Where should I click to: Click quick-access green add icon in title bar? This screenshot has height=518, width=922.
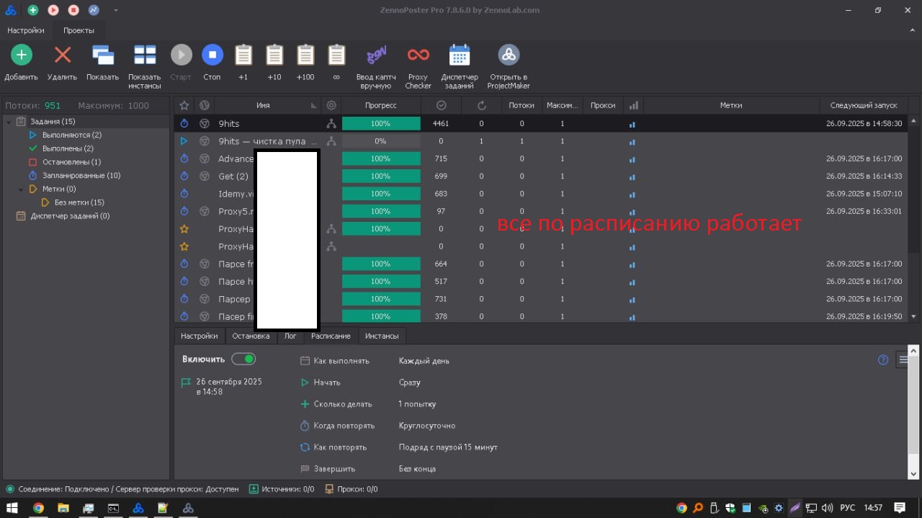click(32, 10)
